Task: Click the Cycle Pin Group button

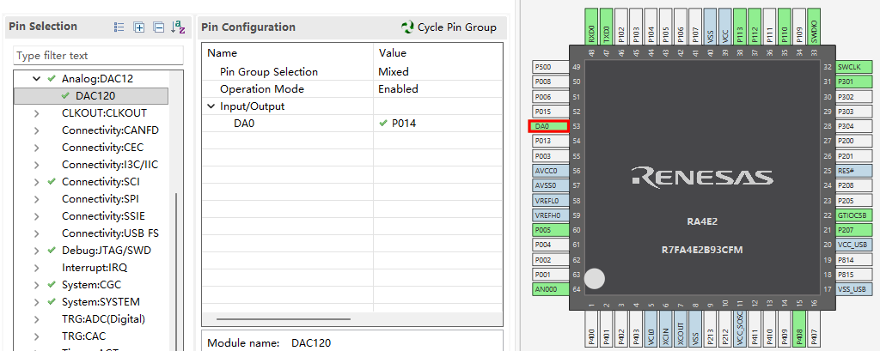Action: [x=449, y=27]
